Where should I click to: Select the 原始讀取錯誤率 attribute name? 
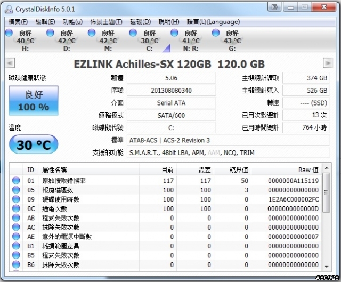[x=64, y=181]
